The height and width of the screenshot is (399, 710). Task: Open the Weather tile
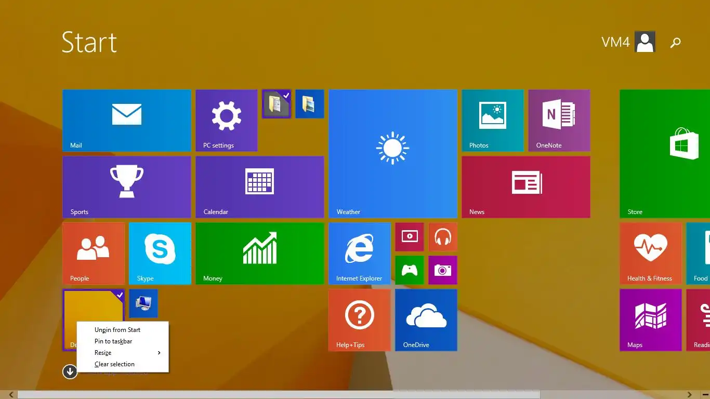click(393, 154)
